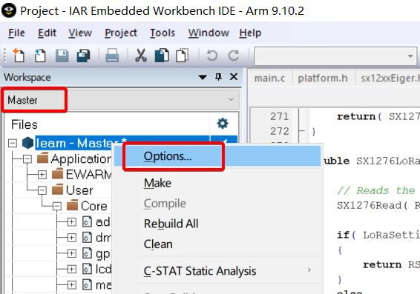Click line number 271 in editor gutter

coord(279,116)
